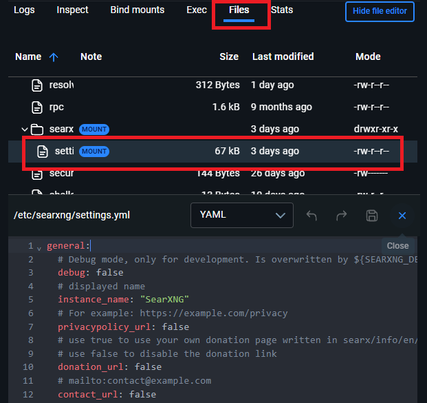Click the Hide file editor button

380,12
